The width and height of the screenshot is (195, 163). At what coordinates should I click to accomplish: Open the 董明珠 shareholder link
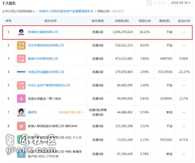click(32, 112)
